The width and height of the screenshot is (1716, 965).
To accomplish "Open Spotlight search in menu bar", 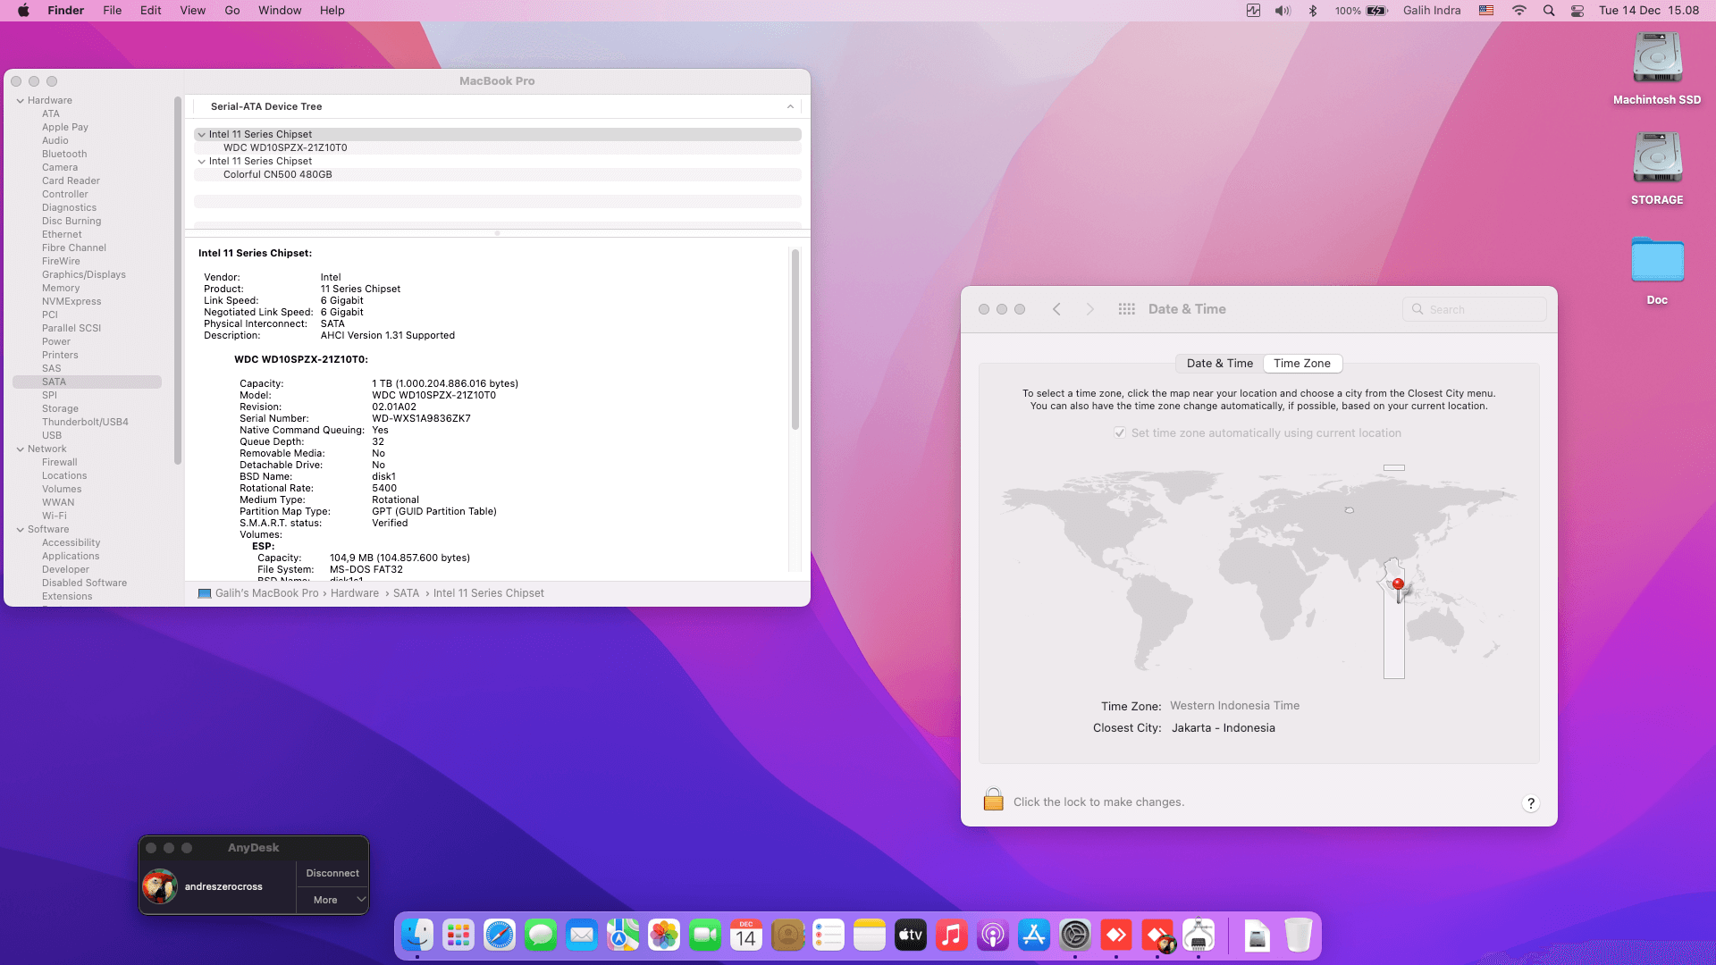I will pyautogui.click(x=1549, y=11).
